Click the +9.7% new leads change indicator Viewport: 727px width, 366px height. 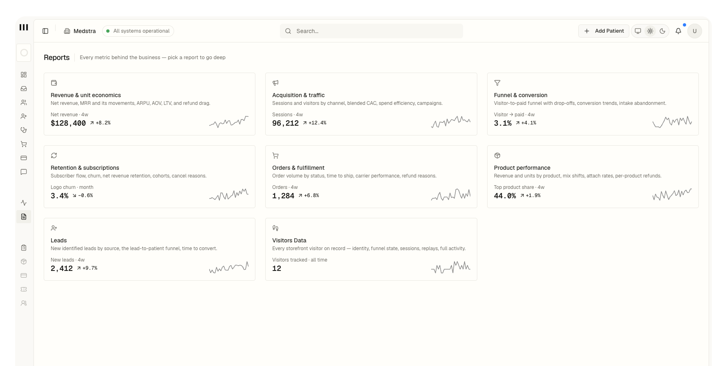tap(87, 268)
